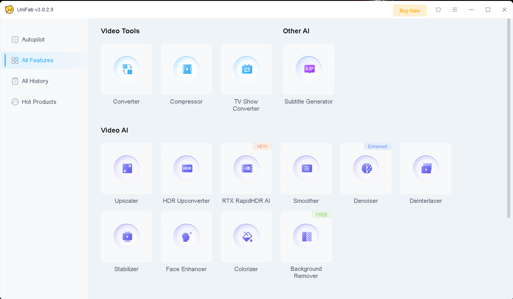This screenshot has width=513, height=299.
Task: Click the HDR Upconverter label
Action: click(x=186, y=201)
